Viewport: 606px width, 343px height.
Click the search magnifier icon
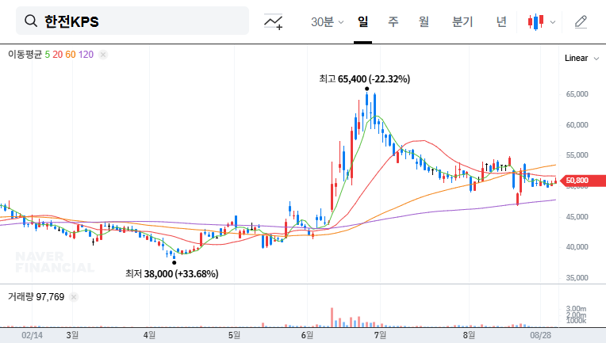(31, 21)
